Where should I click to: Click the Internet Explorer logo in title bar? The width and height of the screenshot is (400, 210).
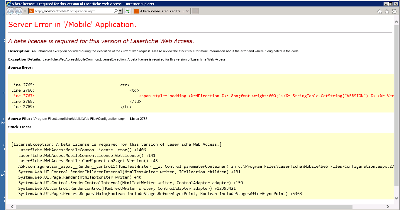pos(9,4)
